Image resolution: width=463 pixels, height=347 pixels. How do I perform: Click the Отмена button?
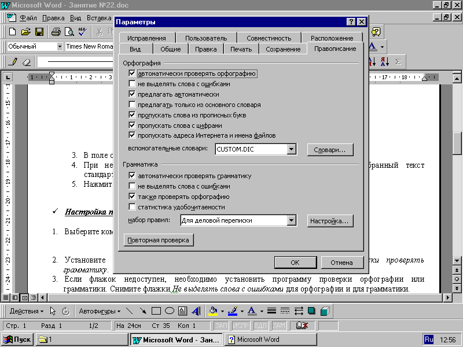tap(341, 263)
